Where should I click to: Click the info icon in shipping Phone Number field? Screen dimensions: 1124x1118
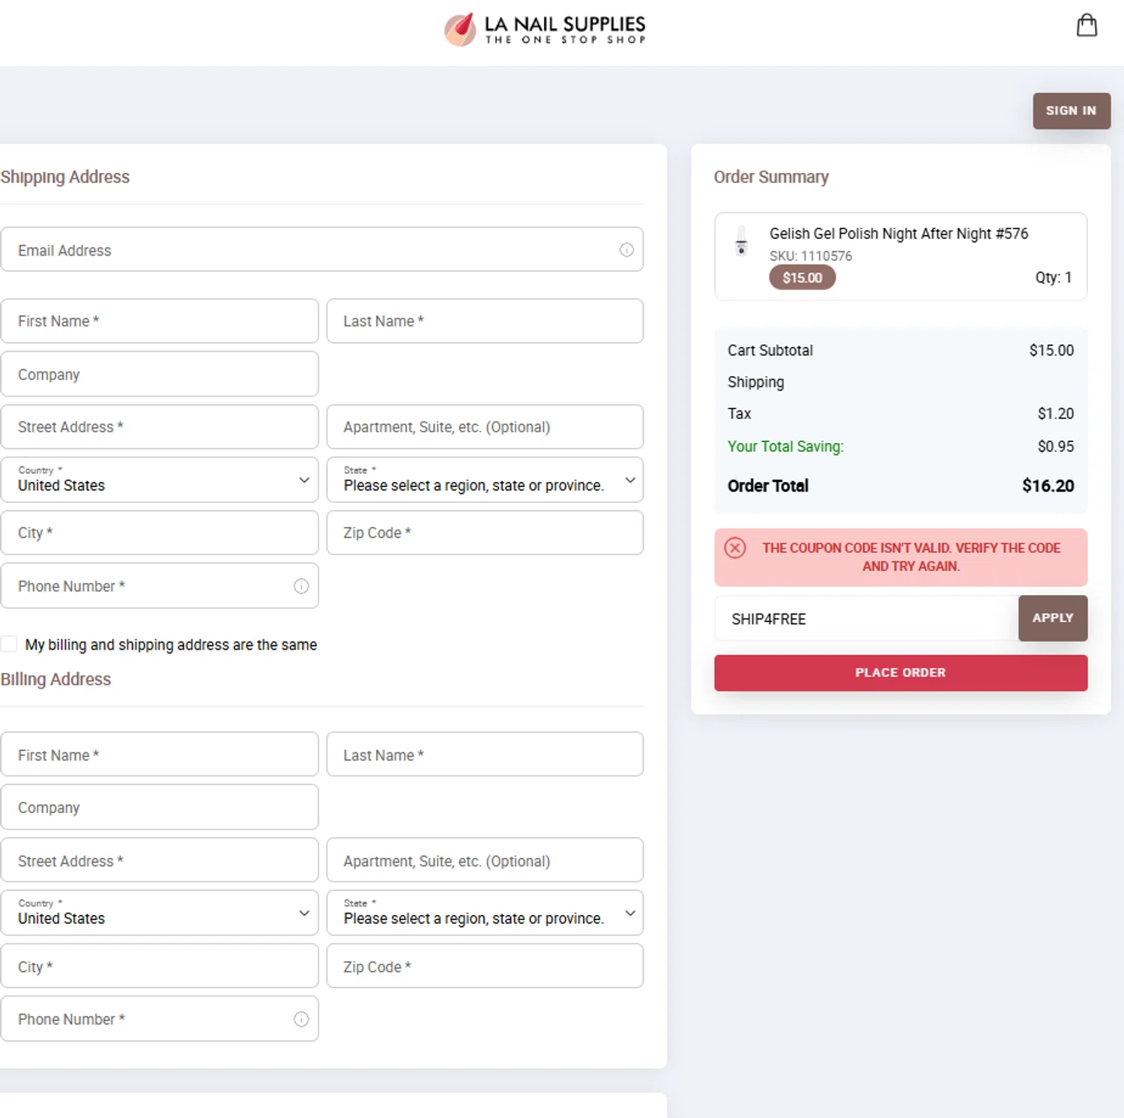click(x=301, y=586)
